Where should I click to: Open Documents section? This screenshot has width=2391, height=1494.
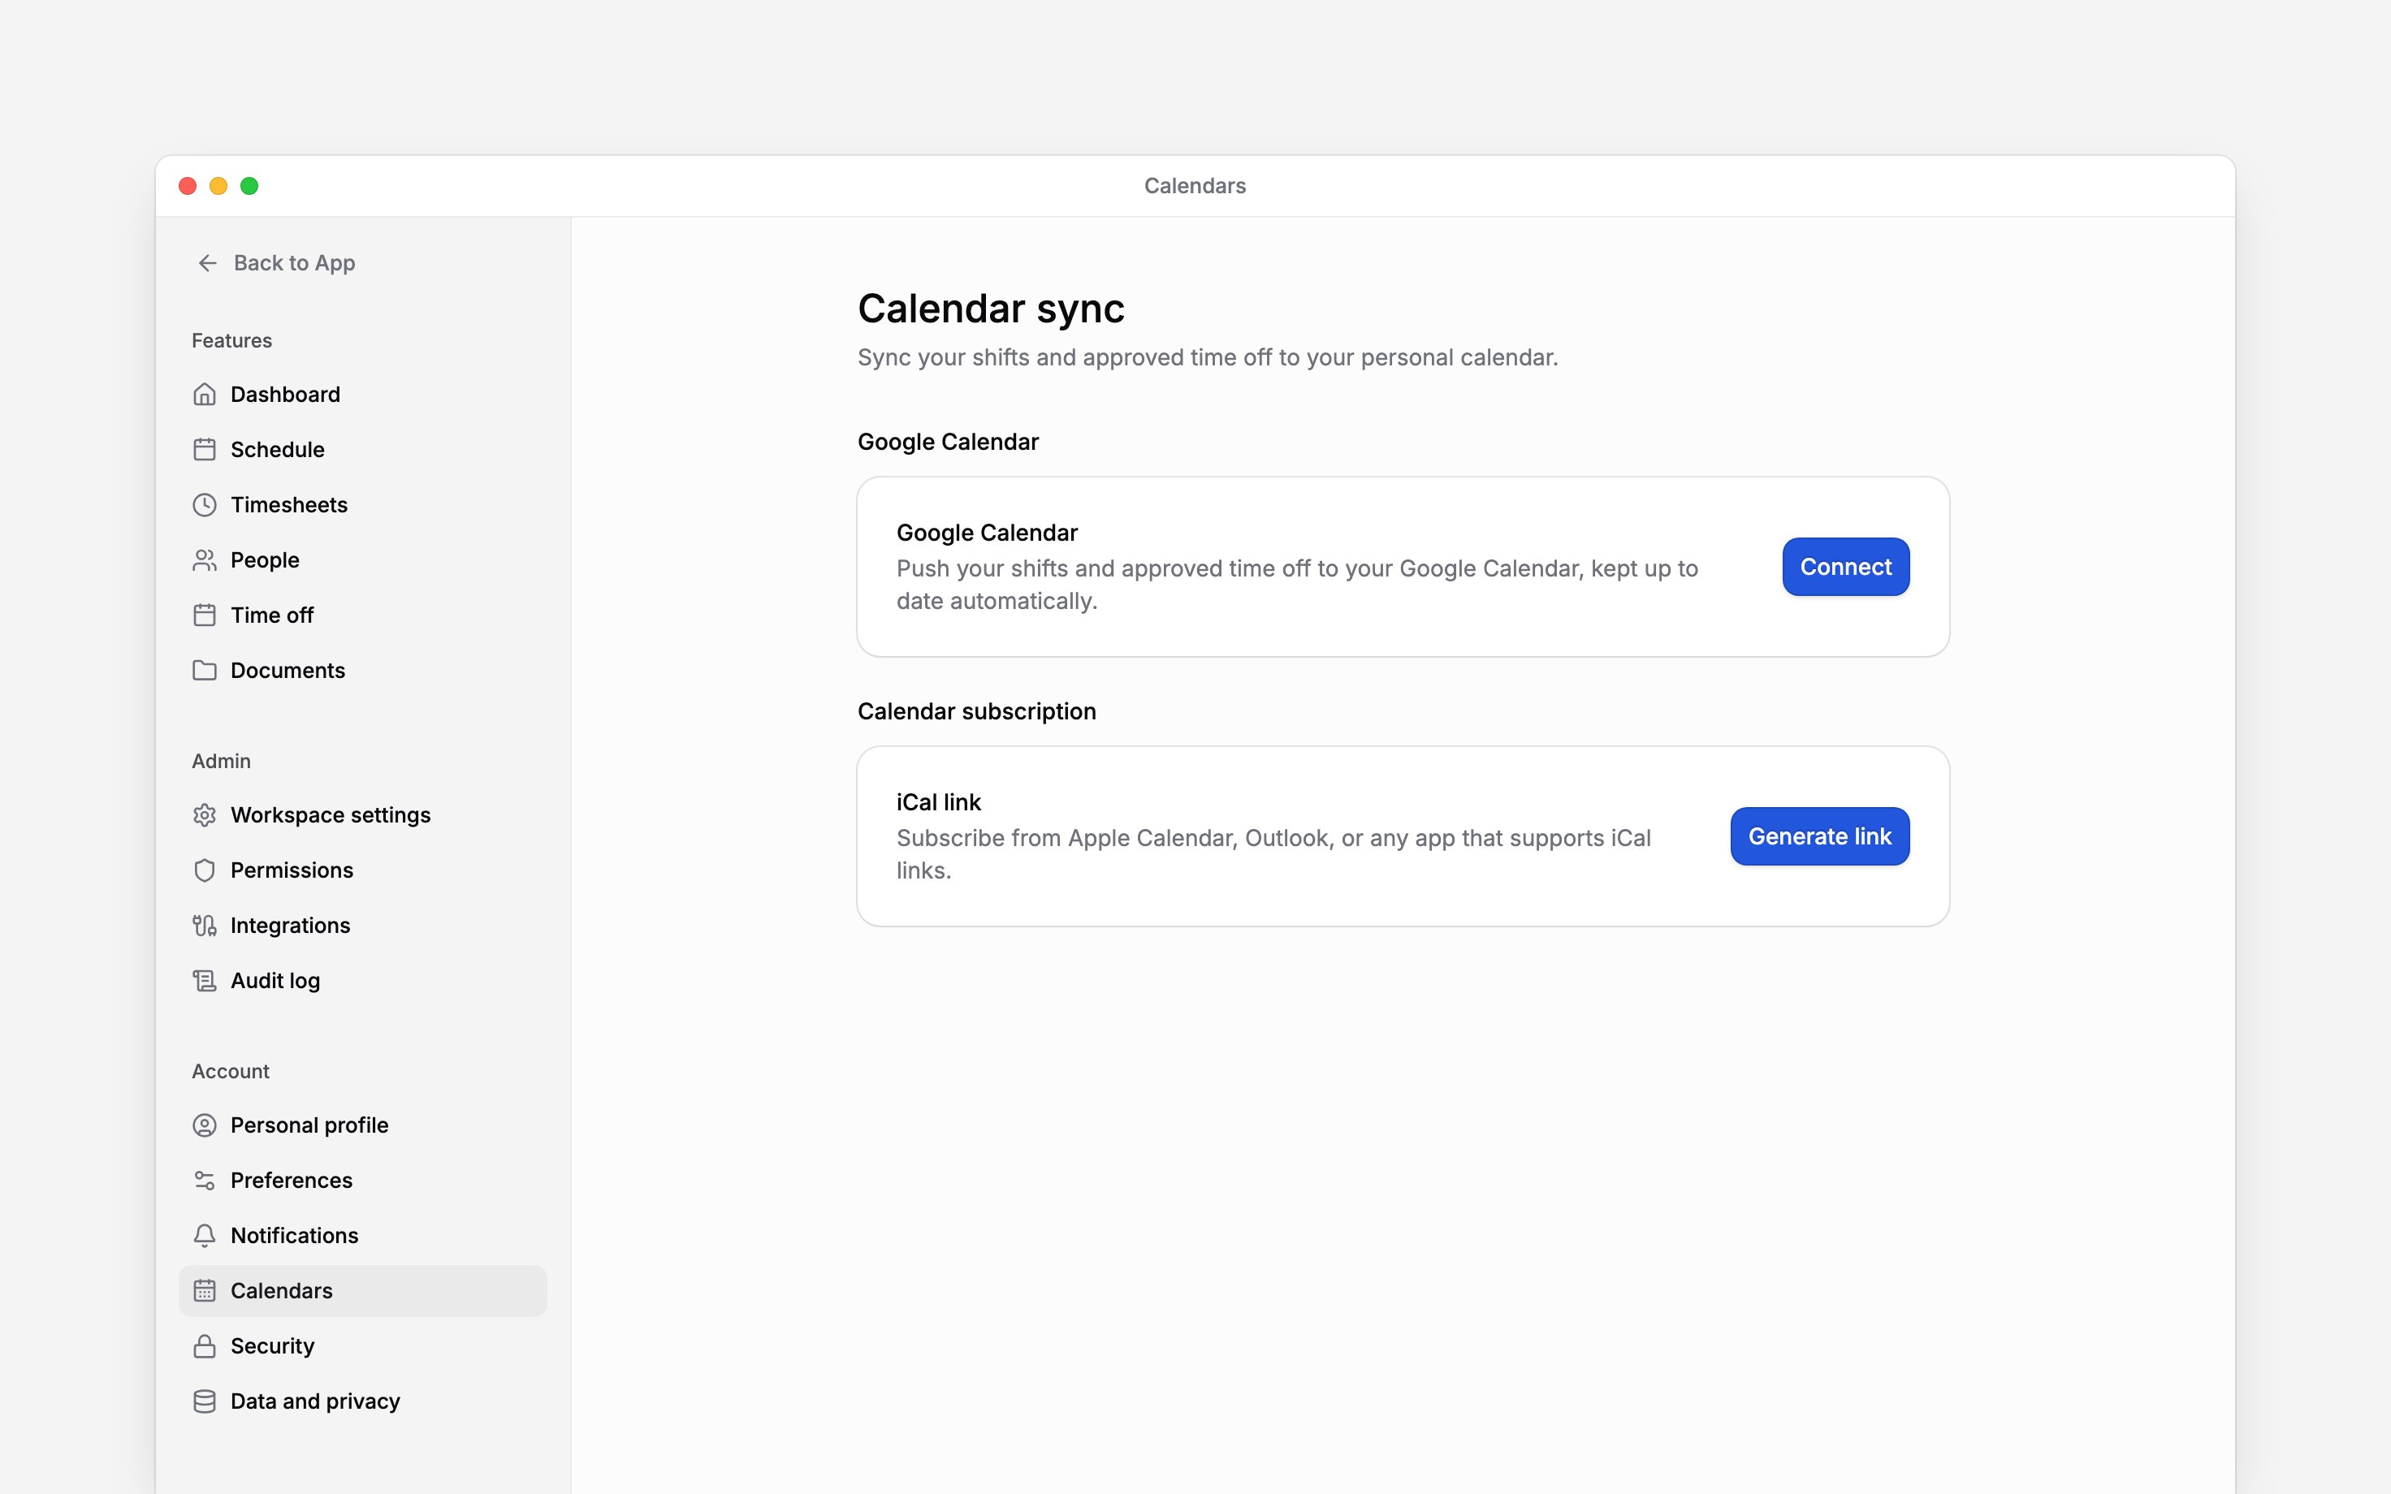tap(362, 671)
